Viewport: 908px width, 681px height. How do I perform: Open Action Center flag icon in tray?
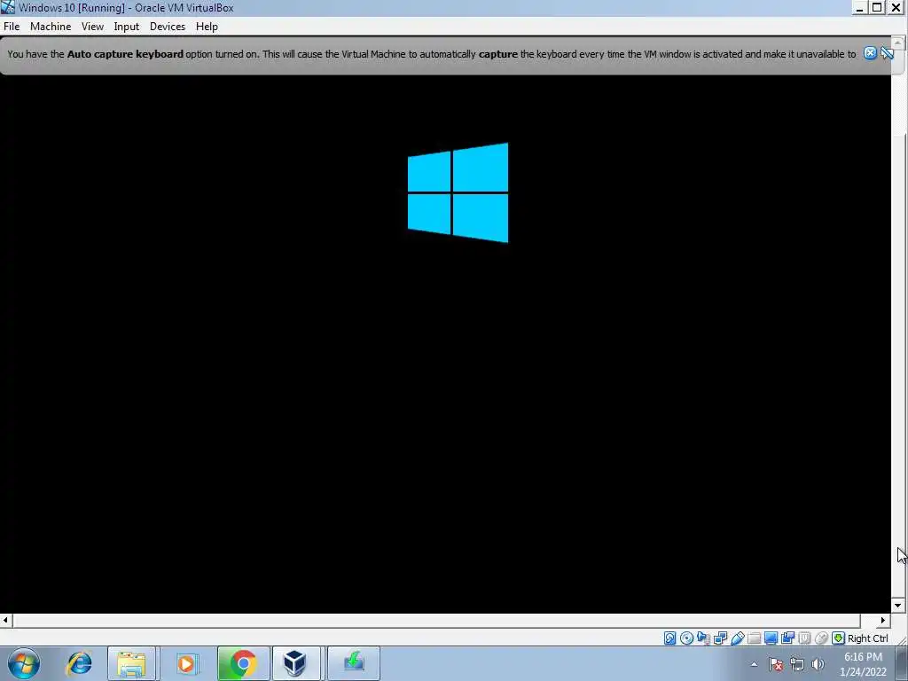tap(776, 664)
